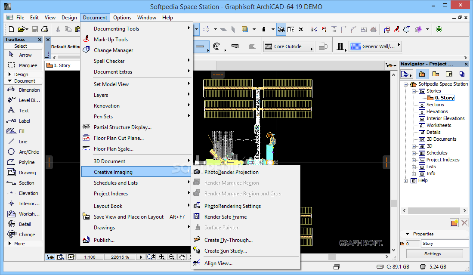Image resolution: width=473 pixels, height=275 pixels.
Task: Select Create Fly-Through menu item
Action: [246, 240]
